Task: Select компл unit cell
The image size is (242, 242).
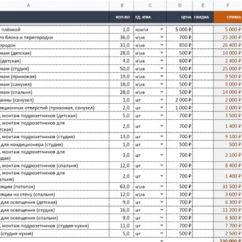Action: [x=150, y=29]
